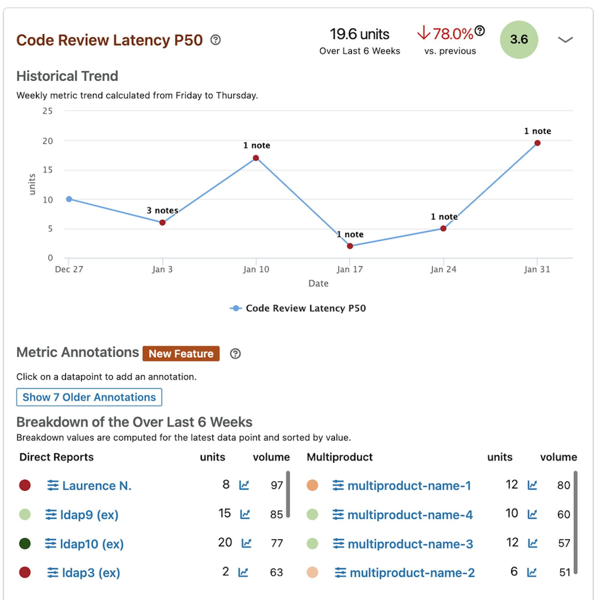Click the green 3.6 score circle

tap(519, 39)
